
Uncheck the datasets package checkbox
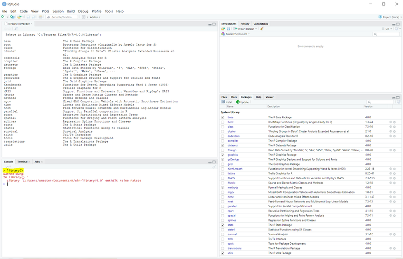click(222, 145)
